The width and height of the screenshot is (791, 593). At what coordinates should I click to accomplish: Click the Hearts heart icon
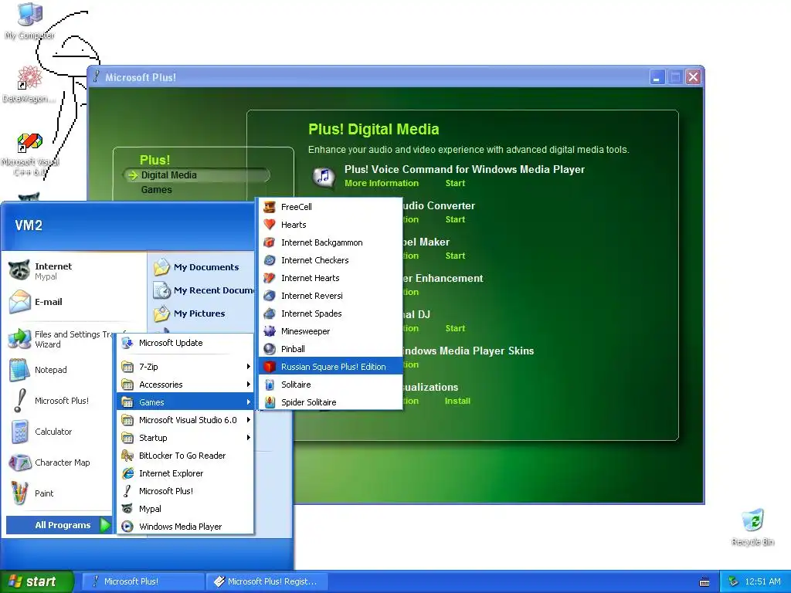tap(270, 225)
